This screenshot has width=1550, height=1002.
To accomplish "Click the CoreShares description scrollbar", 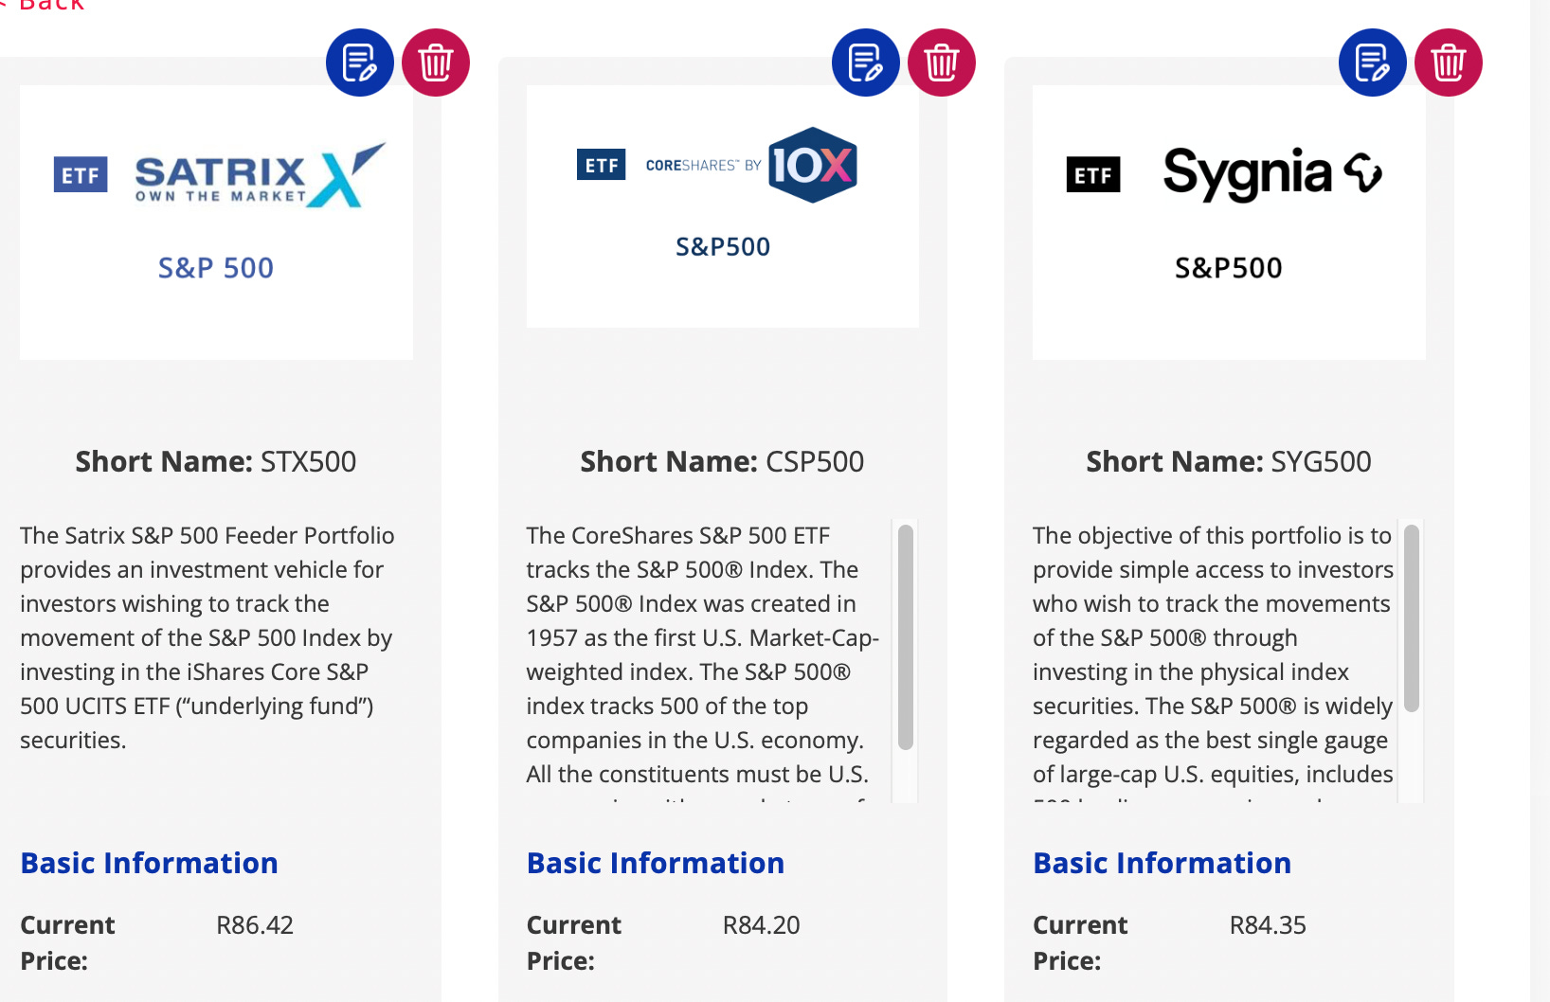I will tap(906, 637).
